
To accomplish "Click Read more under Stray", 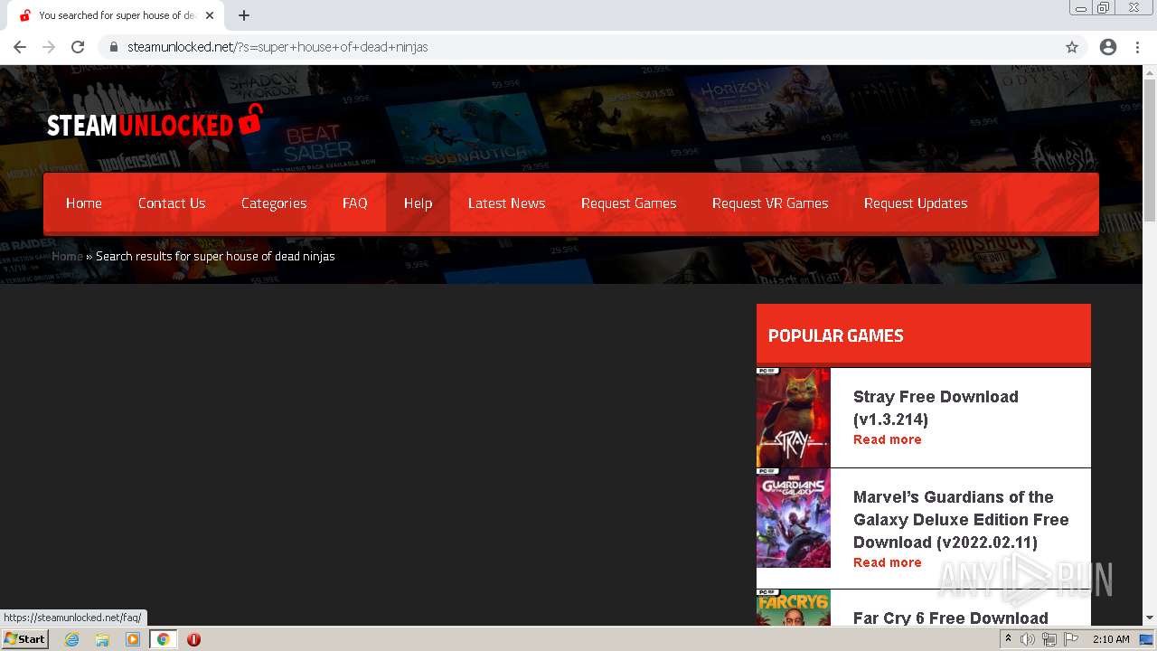I will click(888, 439).
